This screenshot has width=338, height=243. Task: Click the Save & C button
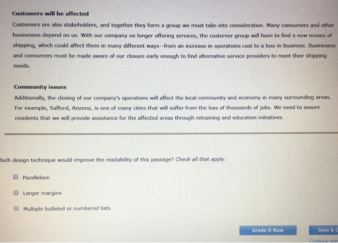(x=324, y=230)
